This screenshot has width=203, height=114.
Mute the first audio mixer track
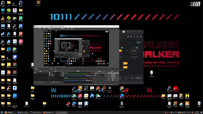click(89, 76)
